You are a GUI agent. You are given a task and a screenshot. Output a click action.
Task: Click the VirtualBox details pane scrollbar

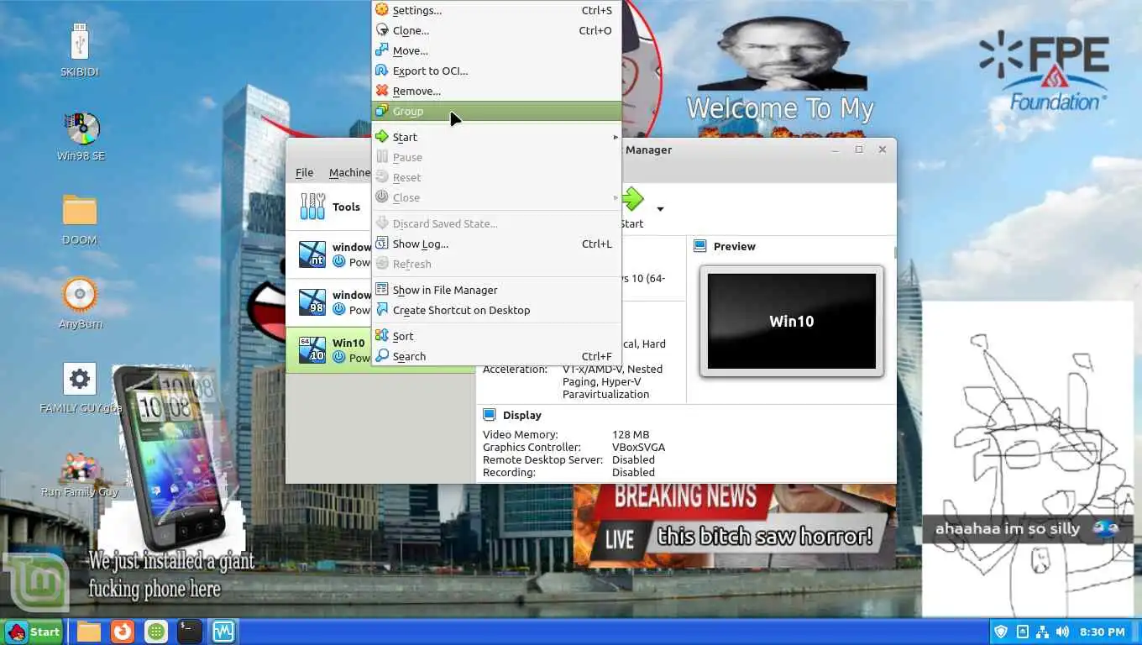point(894,252)
